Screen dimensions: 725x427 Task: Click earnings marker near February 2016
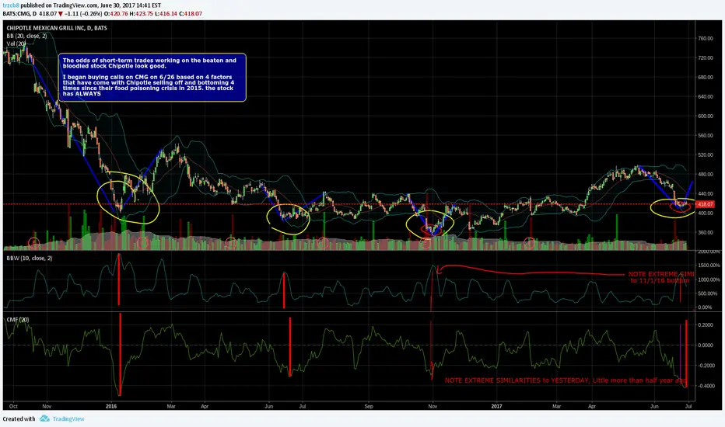coord(142,242)
